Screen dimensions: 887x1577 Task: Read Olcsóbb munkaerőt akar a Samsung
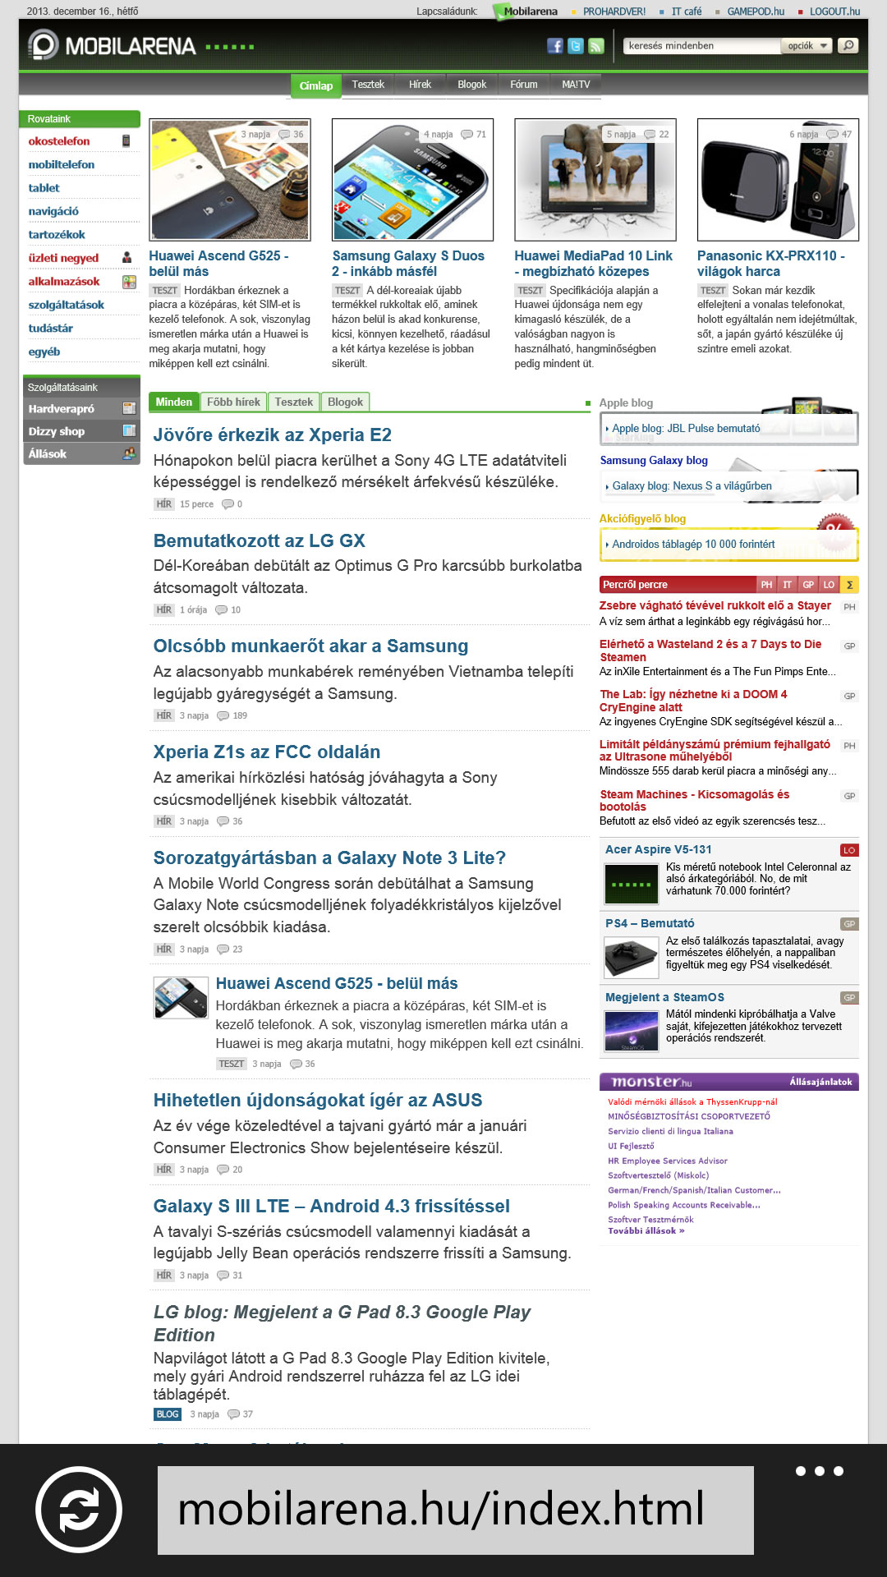click(310, 646)
